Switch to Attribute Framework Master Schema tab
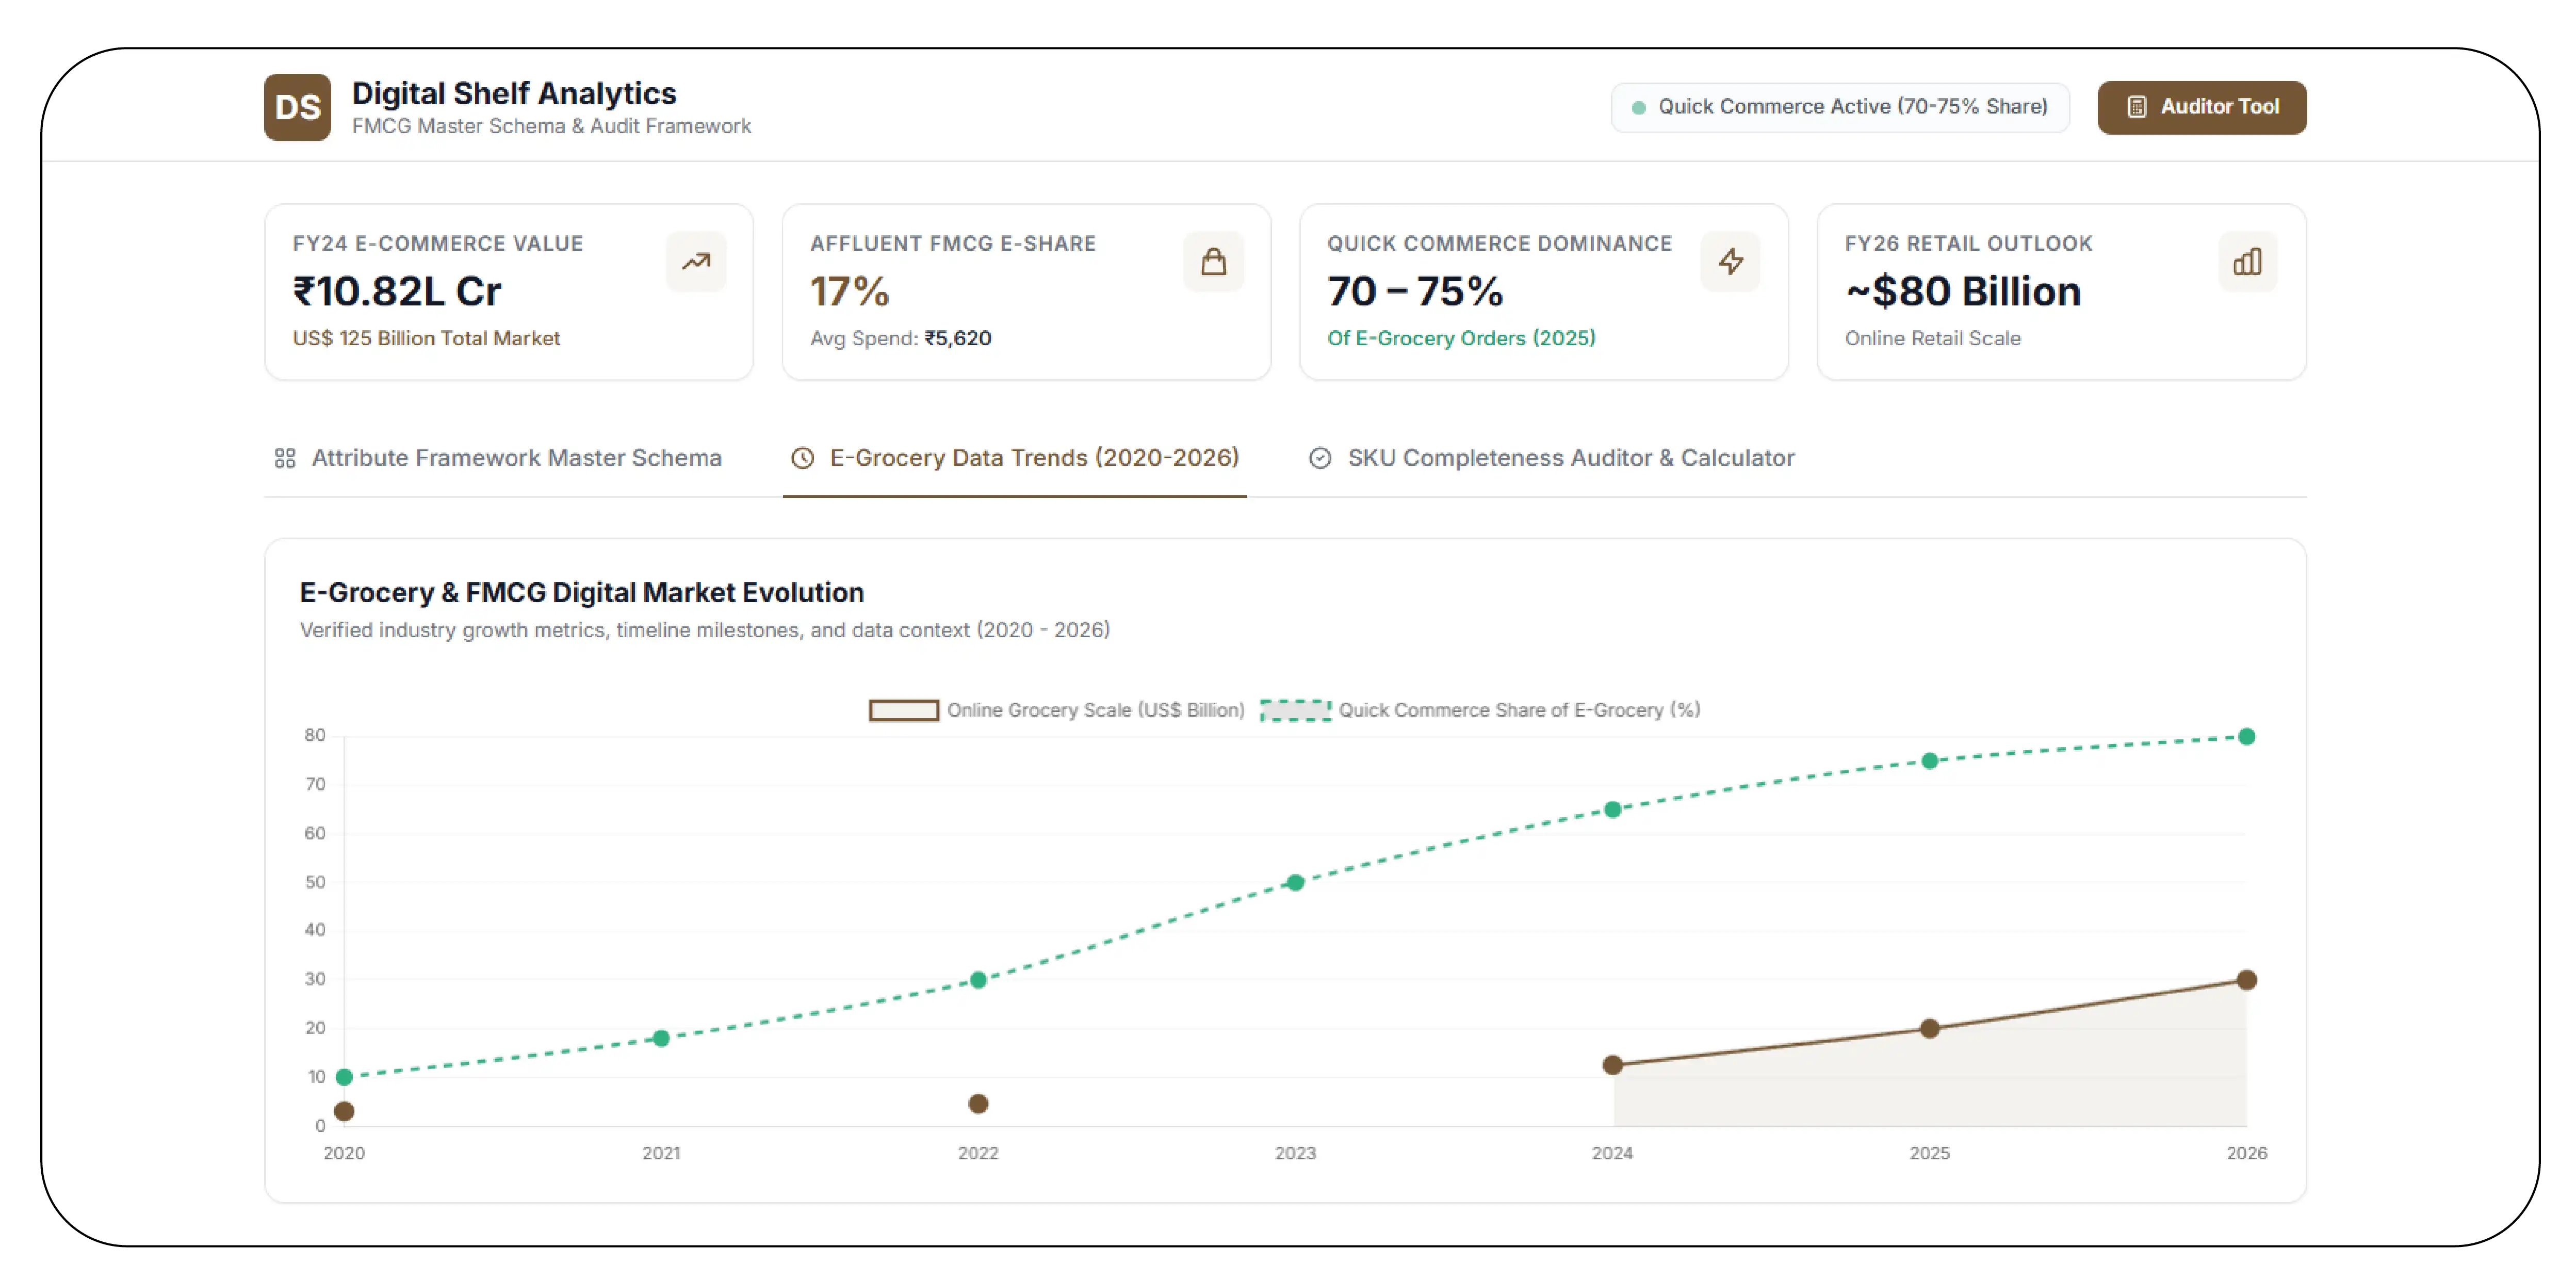This screenshot has height=1279, width=2576. [497, 458]
